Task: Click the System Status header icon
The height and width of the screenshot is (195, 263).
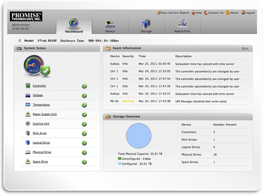Action: coord(19,49)
